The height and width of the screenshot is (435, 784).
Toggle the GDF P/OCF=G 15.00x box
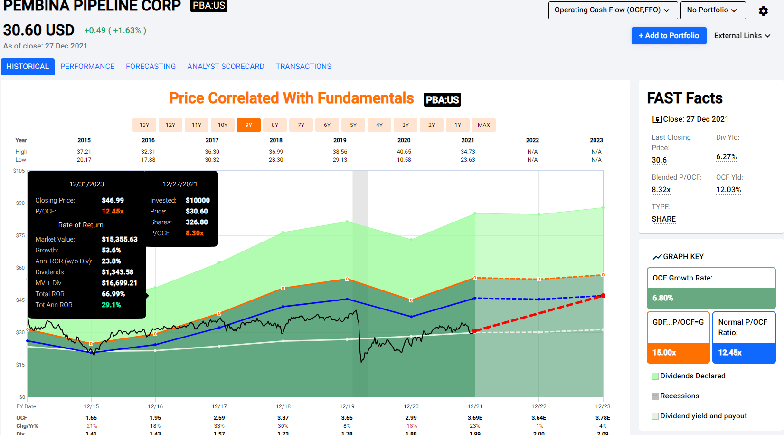(678, 338)
